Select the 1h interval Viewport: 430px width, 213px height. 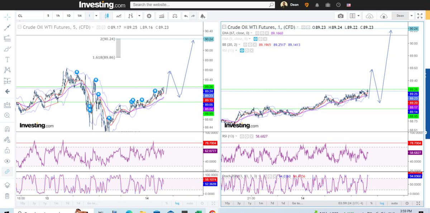click(x=58, y=16)
